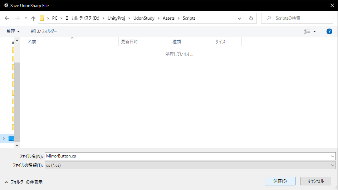Open the 整理 menu
Image resolution: width=338 pixels, height=190 pixels.
pyautogui.click(x=13, y=31)
